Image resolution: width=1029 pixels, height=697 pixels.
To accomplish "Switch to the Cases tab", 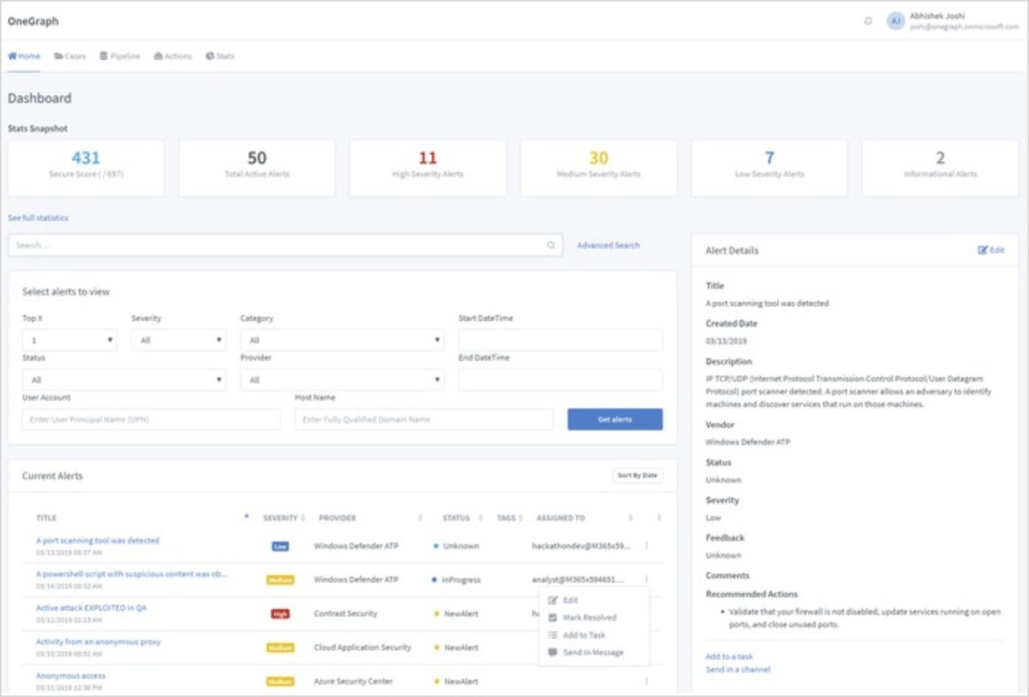I will (x=70, y=56).
